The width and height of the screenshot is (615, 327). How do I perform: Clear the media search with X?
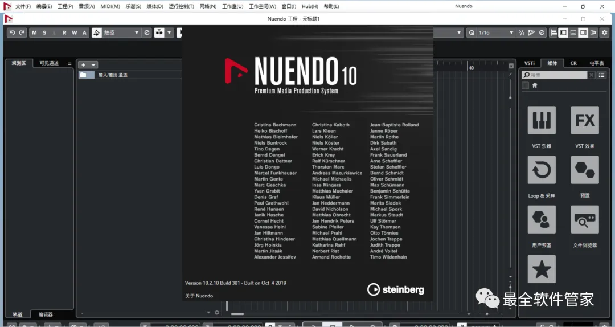pyautogui.click(x=591, y=75)
